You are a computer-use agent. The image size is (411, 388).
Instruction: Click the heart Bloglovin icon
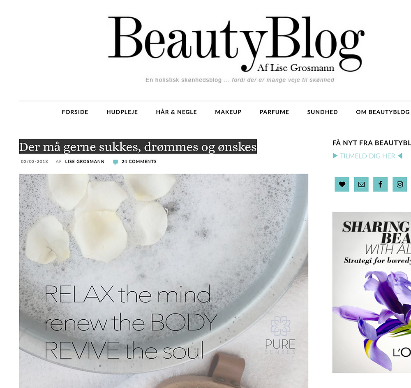click(x=342, y=184)
